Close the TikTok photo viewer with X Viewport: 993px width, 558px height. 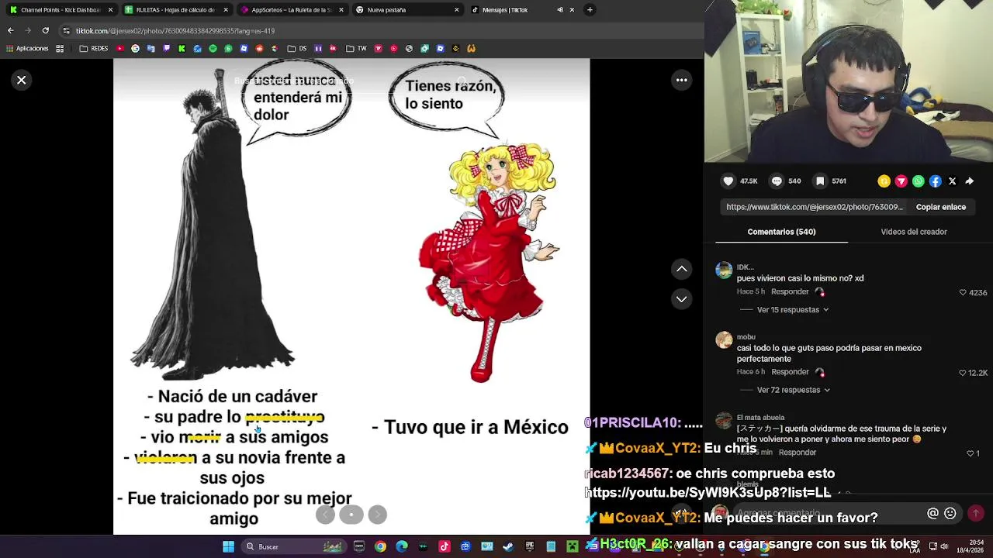pos(22,80)
